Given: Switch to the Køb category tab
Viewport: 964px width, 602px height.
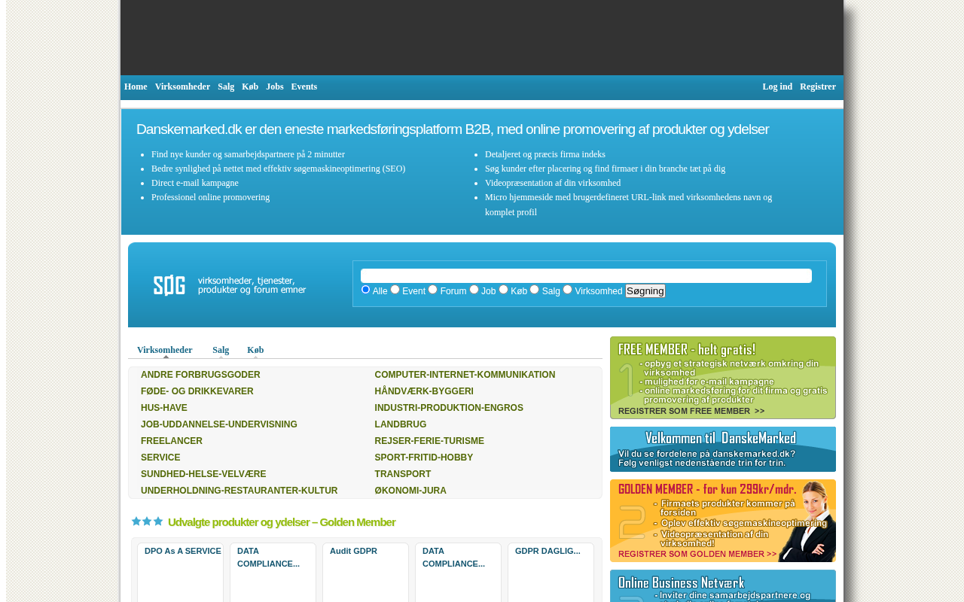Looking at the screenshot, I should (255, 350).
